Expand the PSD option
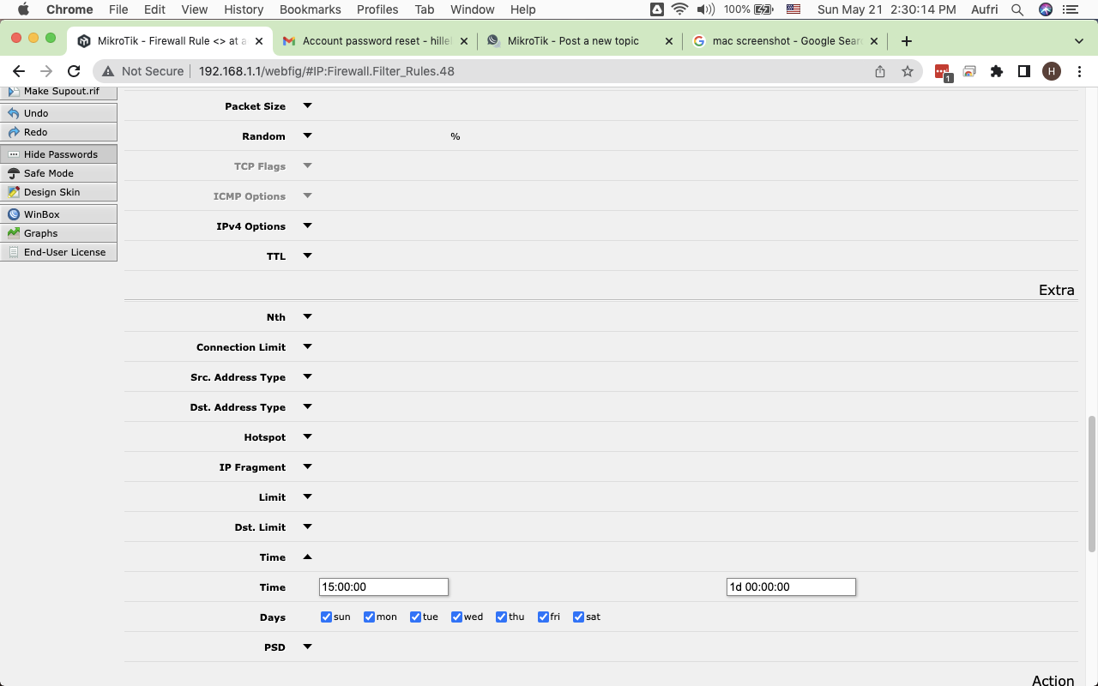The height and width of the screenshot is (686, 1098). (x=307, y=647)
